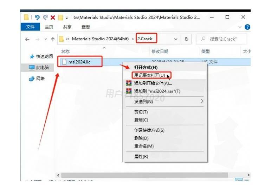The width and height of the screenshot is (271, 191).
Task: Switch to the 共享 ribbon tab
Action: click(67, 27)
